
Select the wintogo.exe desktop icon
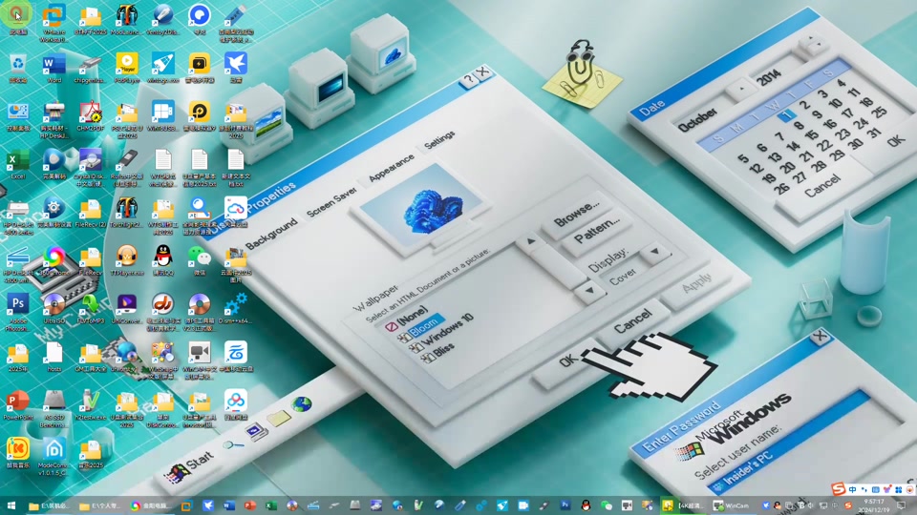pyautogui.click(x=163, y=69)
